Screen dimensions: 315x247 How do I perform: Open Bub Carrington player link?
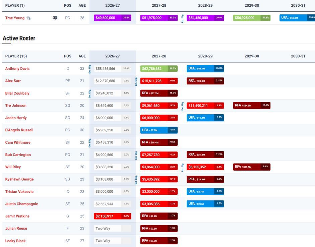click(18, 155)
